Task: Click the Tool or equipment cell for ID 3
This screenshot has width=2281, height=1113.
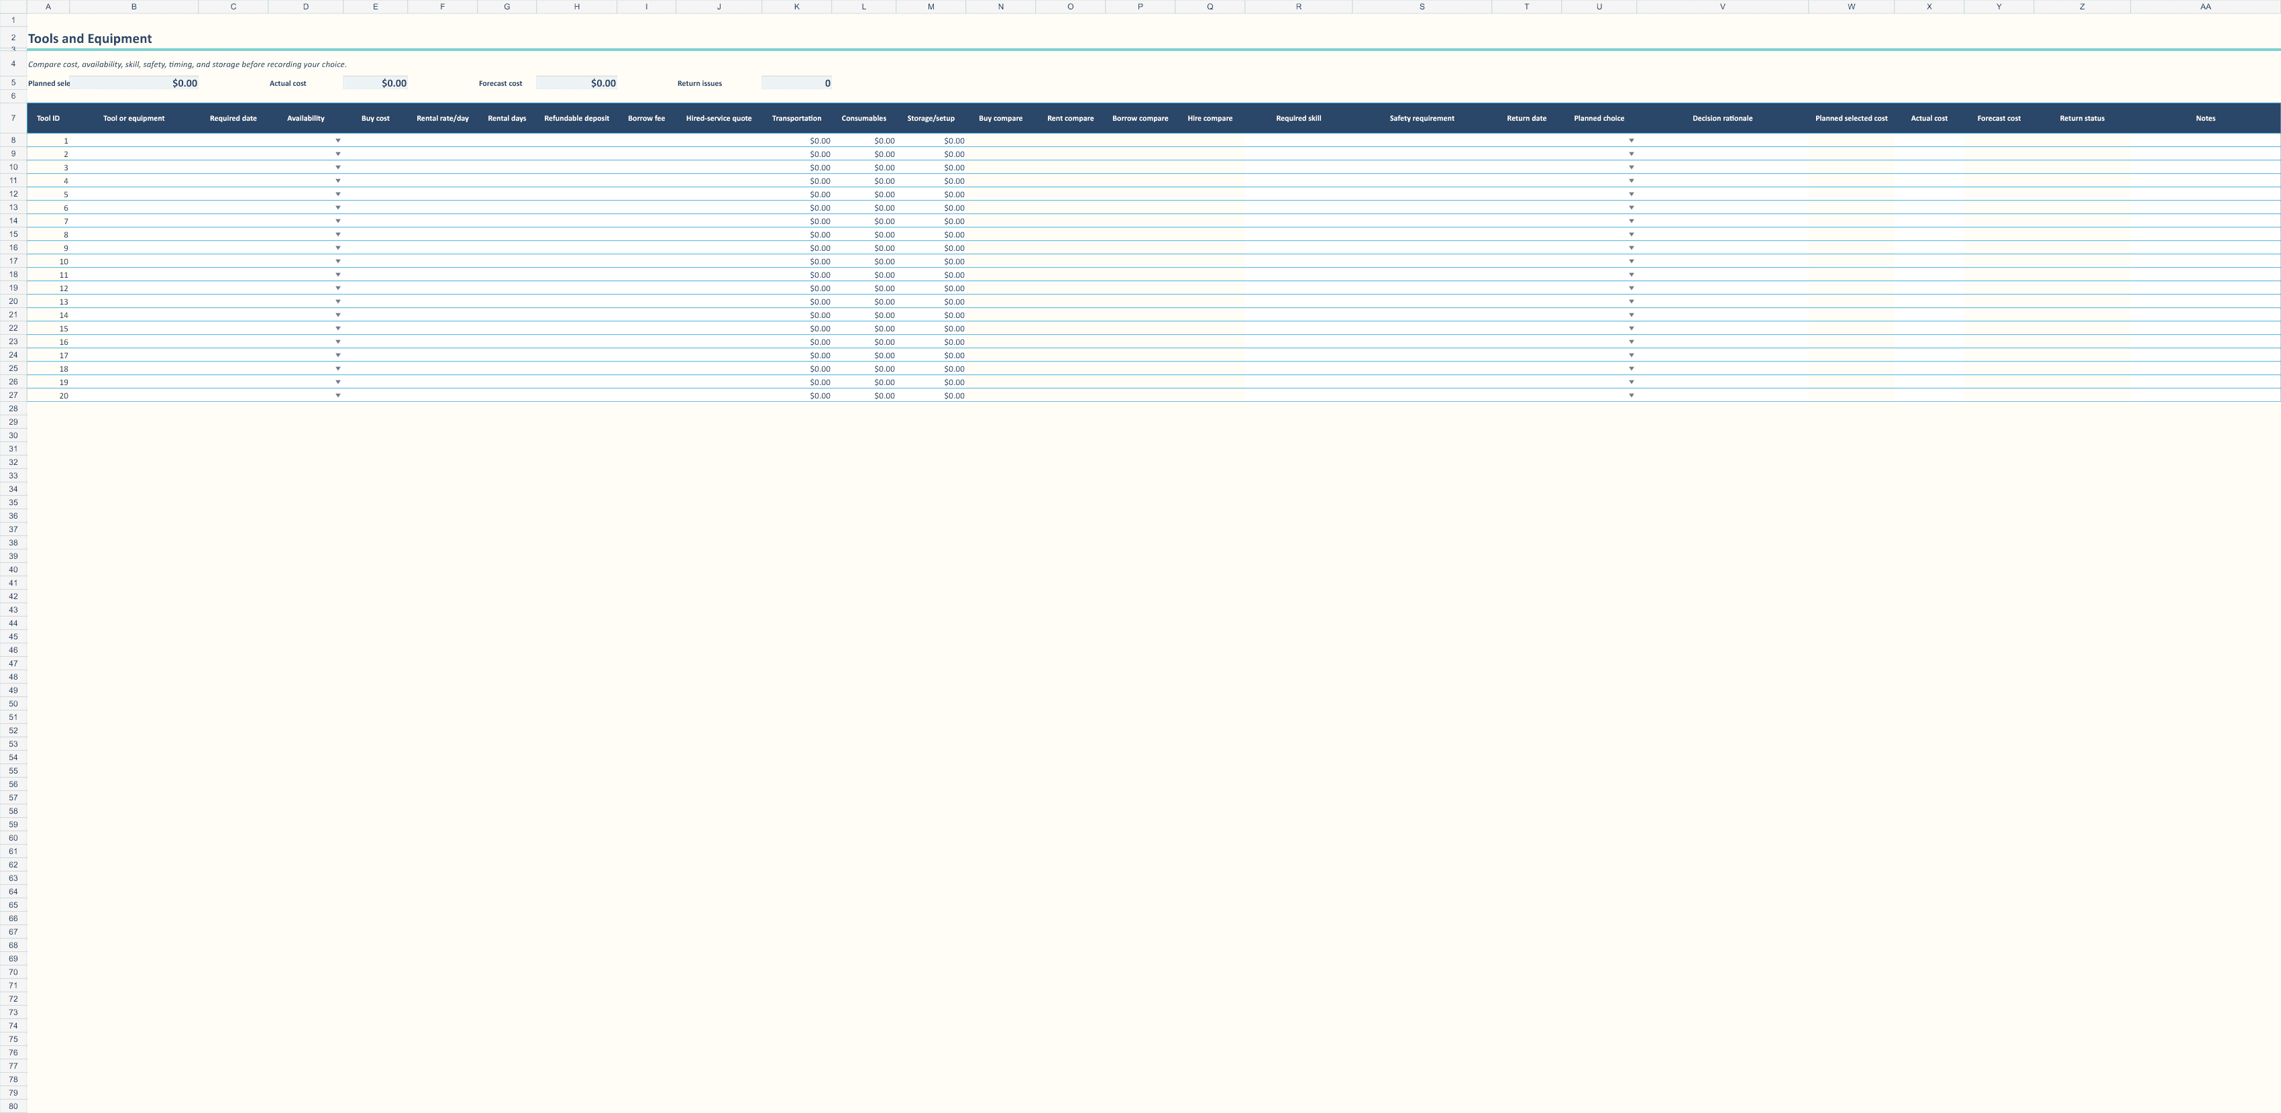Action: coord(134,167)
